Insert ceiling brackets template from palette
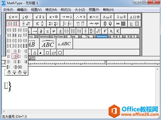Image resolution: width=161 pixels, height=120 pixels. coord(25,35)
